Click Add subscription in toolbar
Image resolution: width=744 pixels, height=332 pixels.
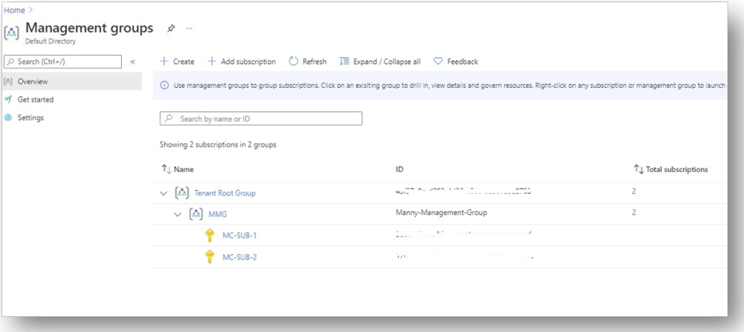click(242, 62)
